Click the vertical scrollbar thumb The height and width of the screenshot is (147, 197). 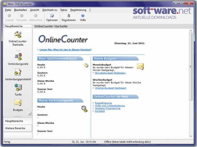[191, 66]
